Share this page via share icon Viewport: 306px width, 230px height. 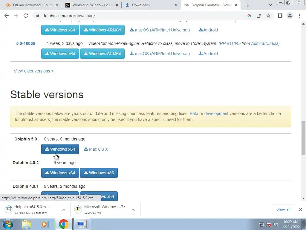[x=259, y=16]
